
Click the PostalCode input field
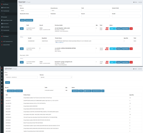click(x=65, y=16)
